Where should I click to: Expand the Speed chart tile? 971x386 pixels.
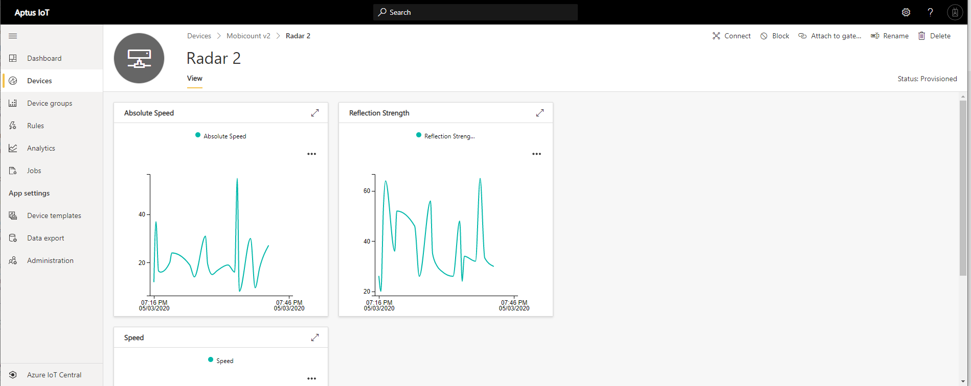click(x=315, y=337)
